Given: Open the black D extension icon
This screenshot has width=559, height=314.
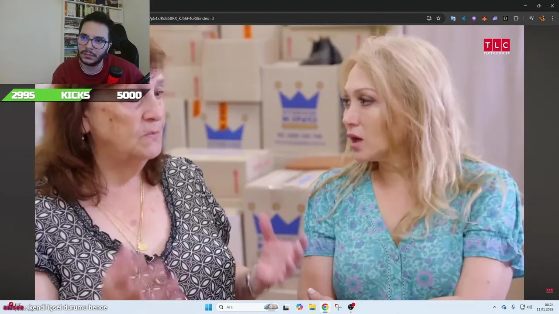Looking at the screenshot, I should [505, 18].
